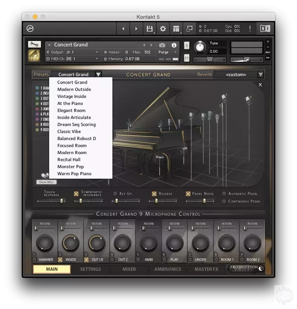Screen dimensions: 297x309
Task: Select Classic Vibe preset
Action: pyautogui.click(x=69, y=131)
